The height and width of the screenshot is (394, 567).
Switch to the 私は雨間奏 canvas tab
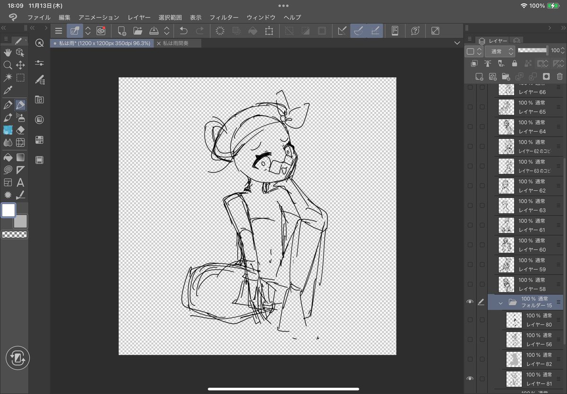[179, 43]
